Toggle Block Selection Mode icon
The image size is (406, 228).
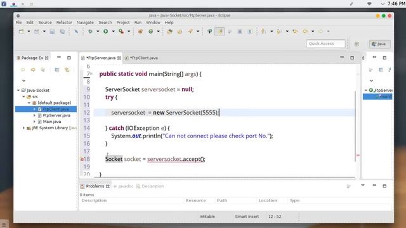point(240,31)
